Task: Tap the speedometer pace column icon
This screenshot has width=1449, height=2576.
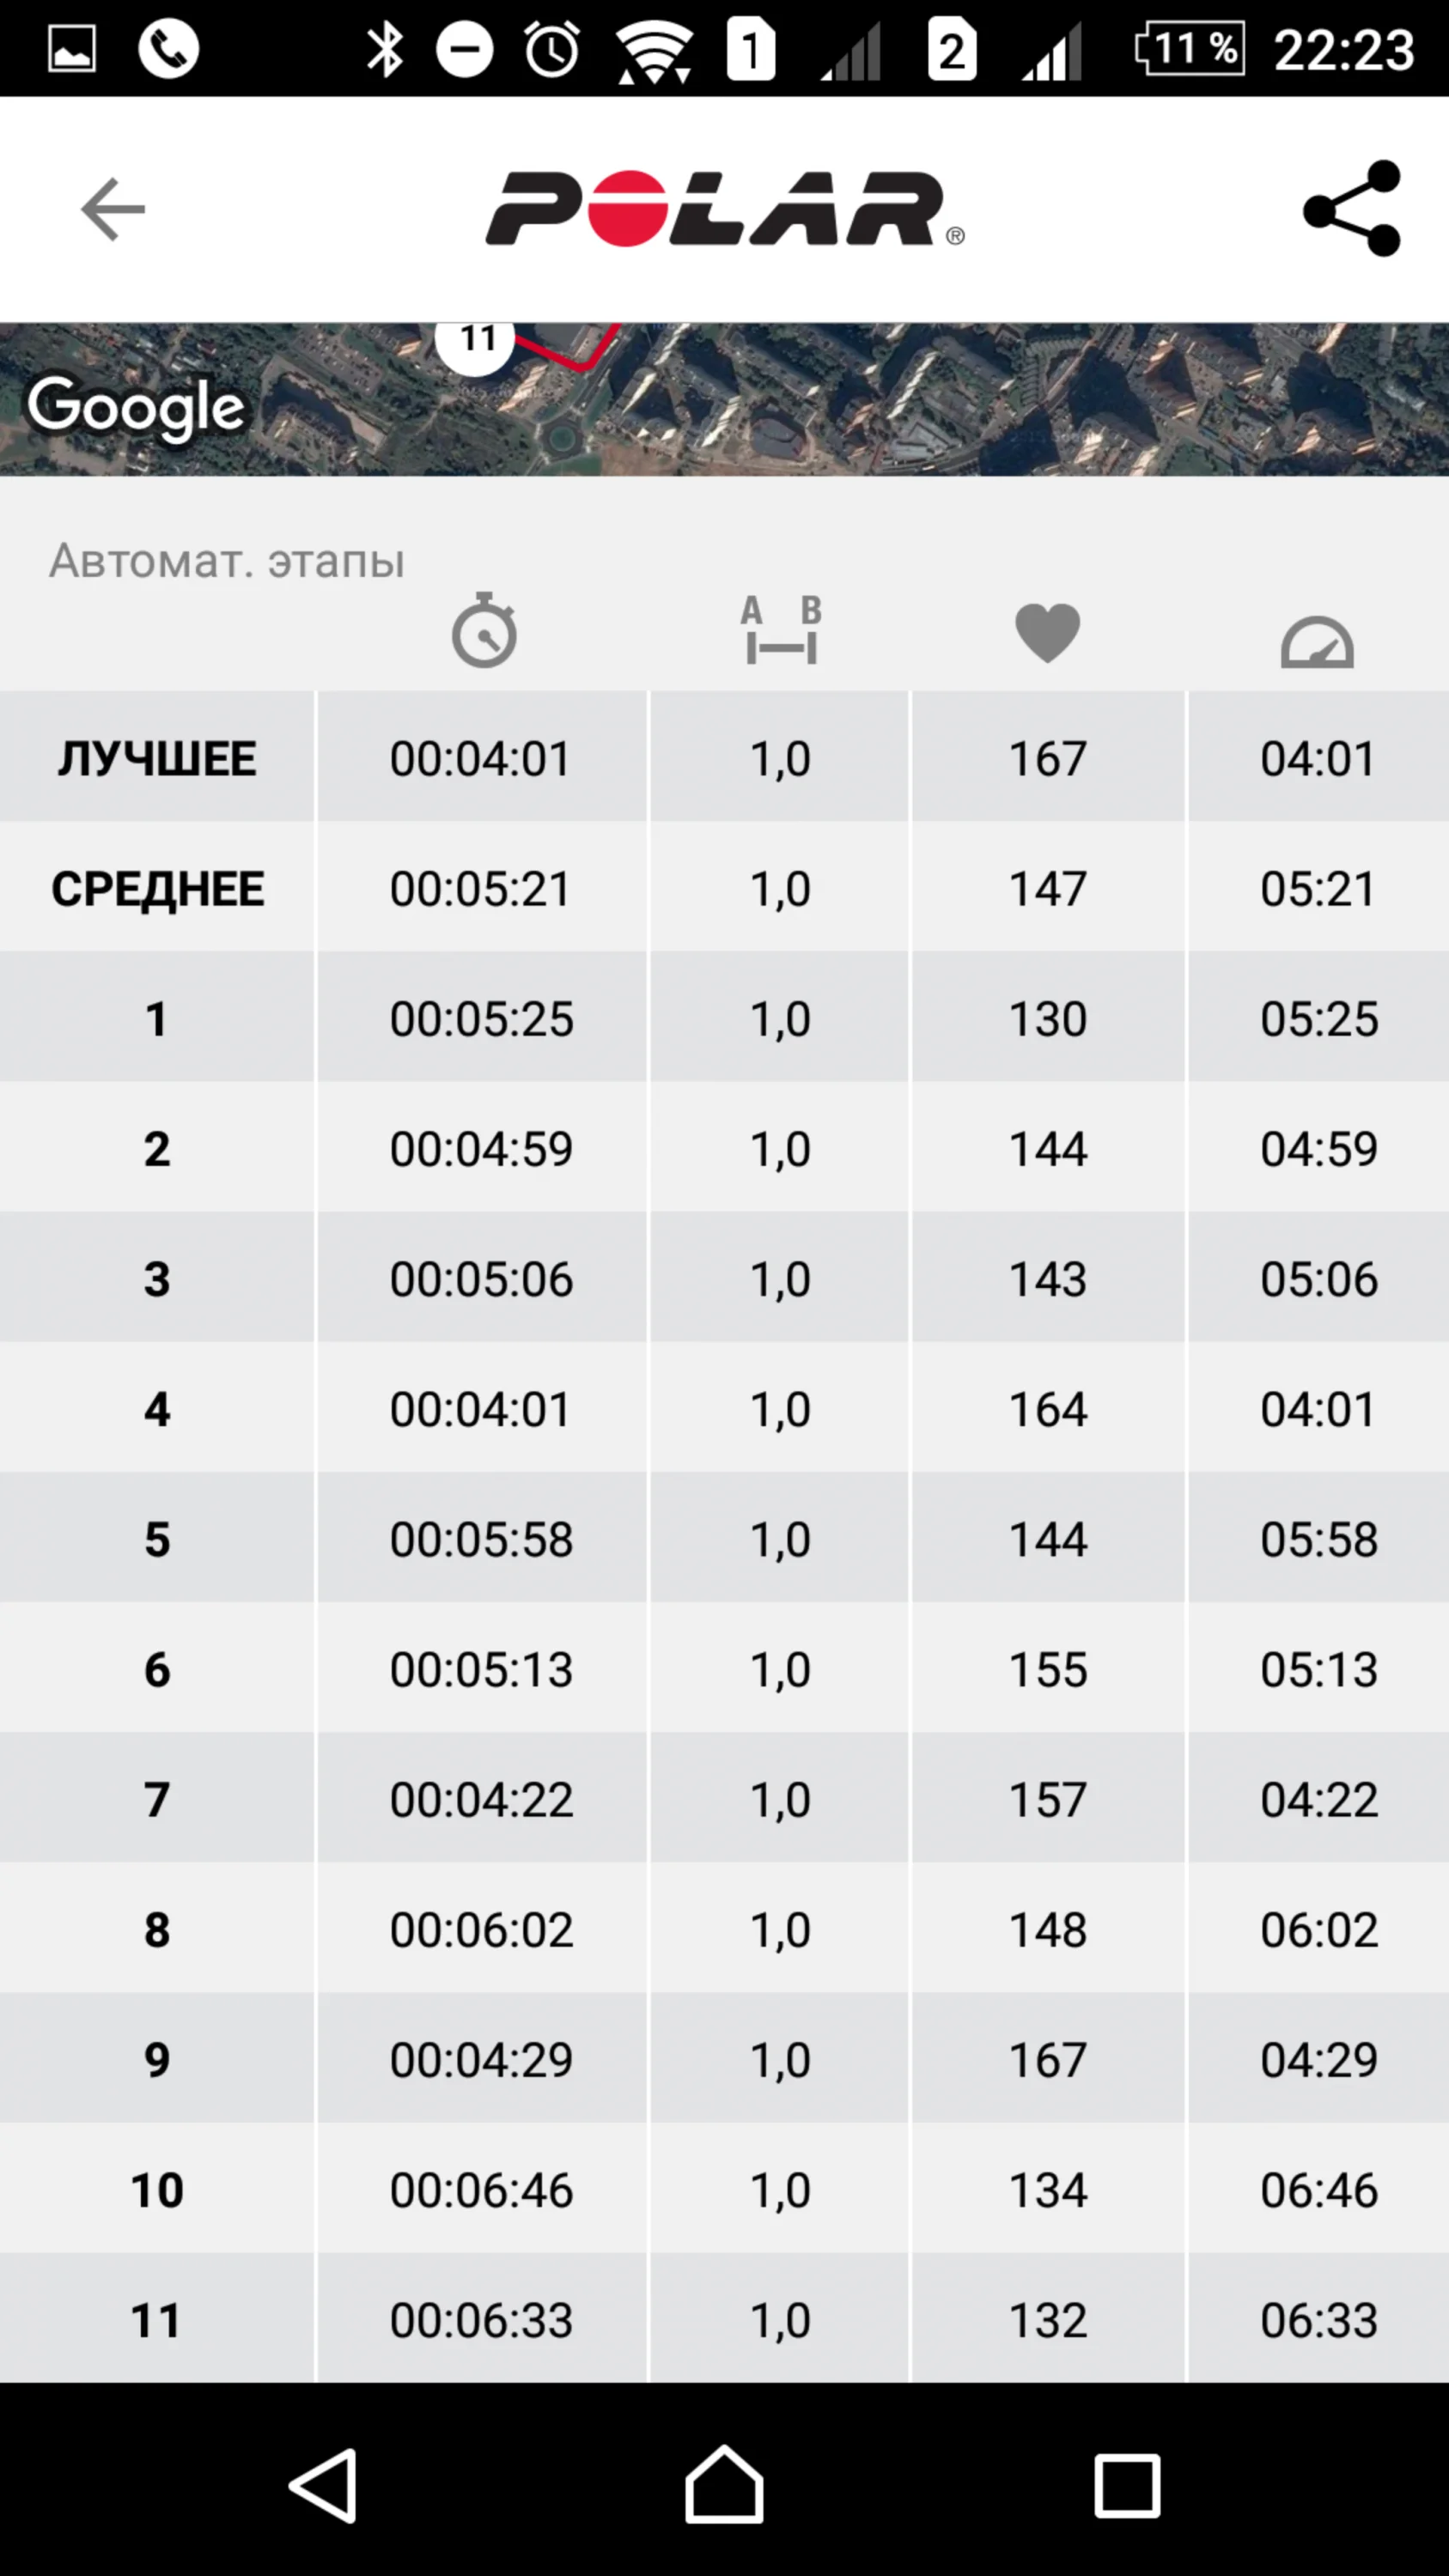Action: click(1317, 642)
